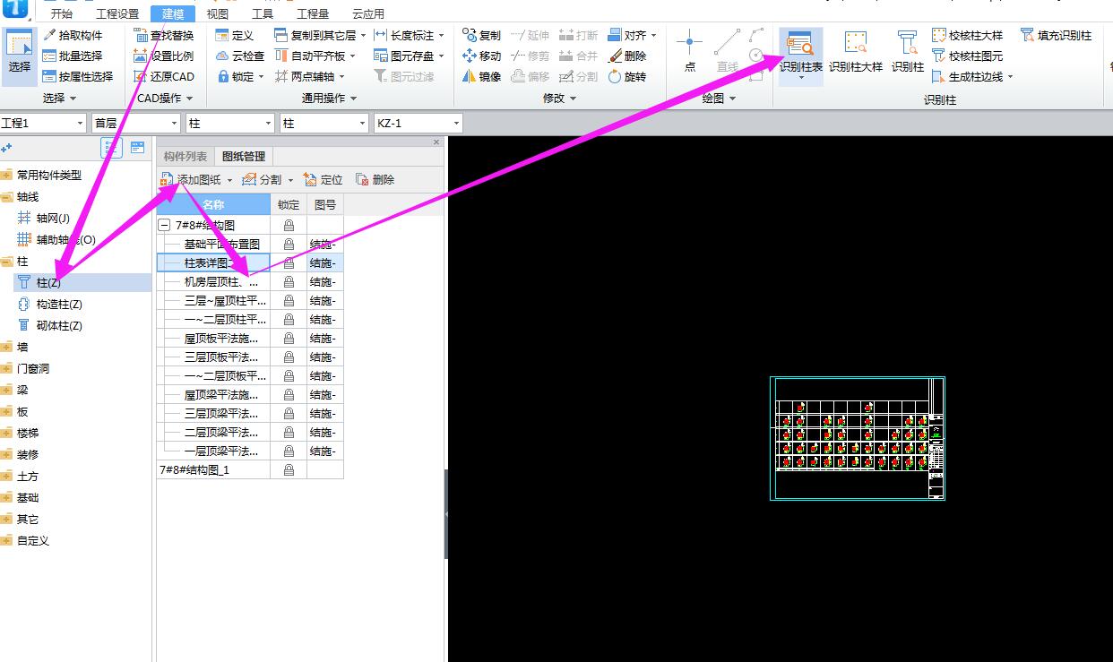
Task: Close the drawing management panel
Action: 436,142
